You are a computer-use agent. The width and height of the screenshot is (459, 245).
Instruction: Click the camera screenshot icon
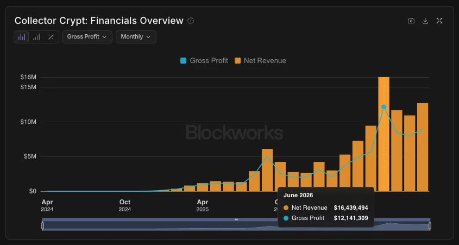click(x=411, y=21)
